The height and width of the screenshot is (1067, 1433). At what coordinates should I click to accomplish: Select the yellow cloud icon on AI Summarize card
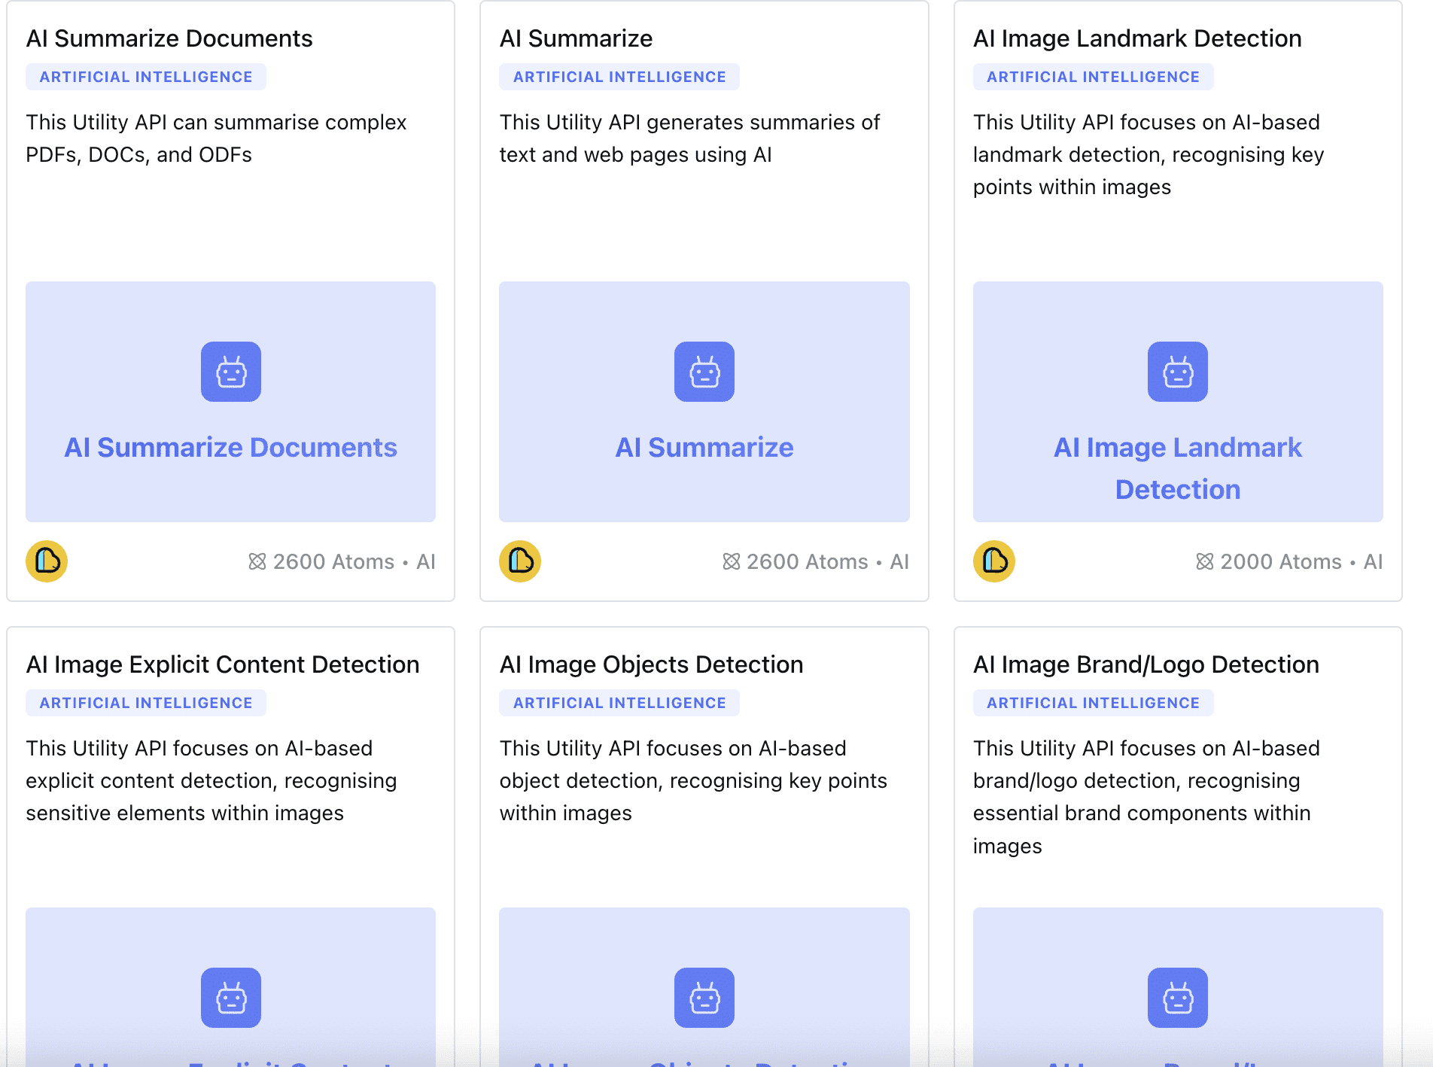(519, 561)
